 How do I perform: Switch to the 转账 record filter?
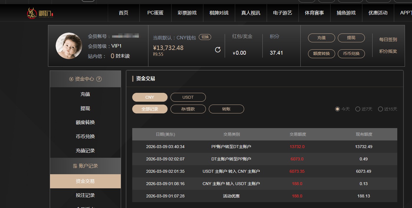coord(226,109)
